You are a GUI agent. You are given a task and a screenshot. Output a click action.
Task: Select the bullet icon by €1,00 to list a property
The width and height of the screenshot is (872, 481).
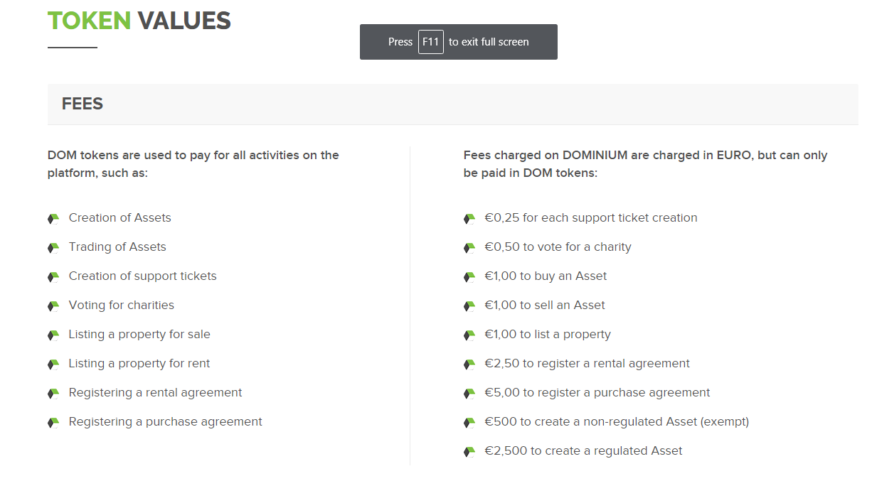tap(469, 335)
